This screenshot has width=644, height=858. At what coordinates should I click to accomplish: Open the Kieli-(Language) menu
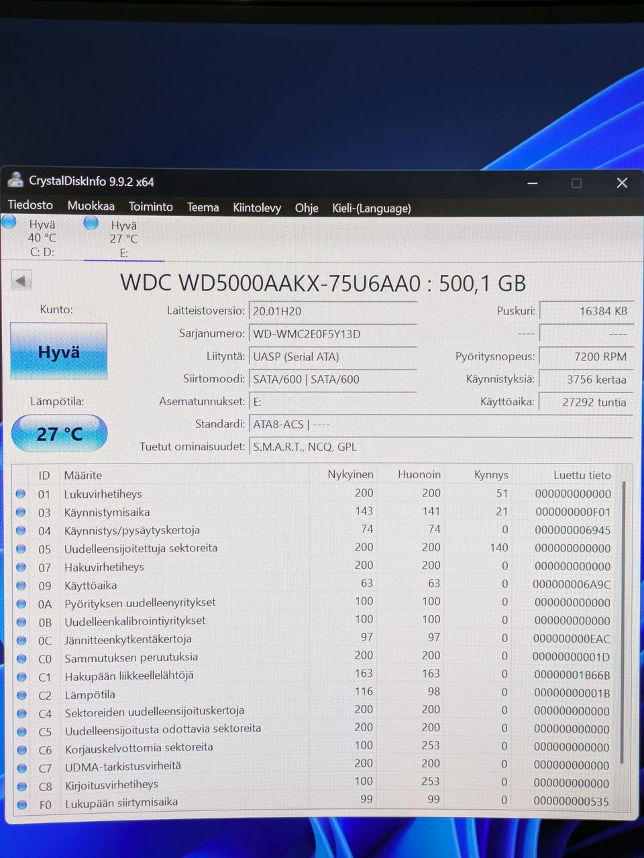coord(372,208)
